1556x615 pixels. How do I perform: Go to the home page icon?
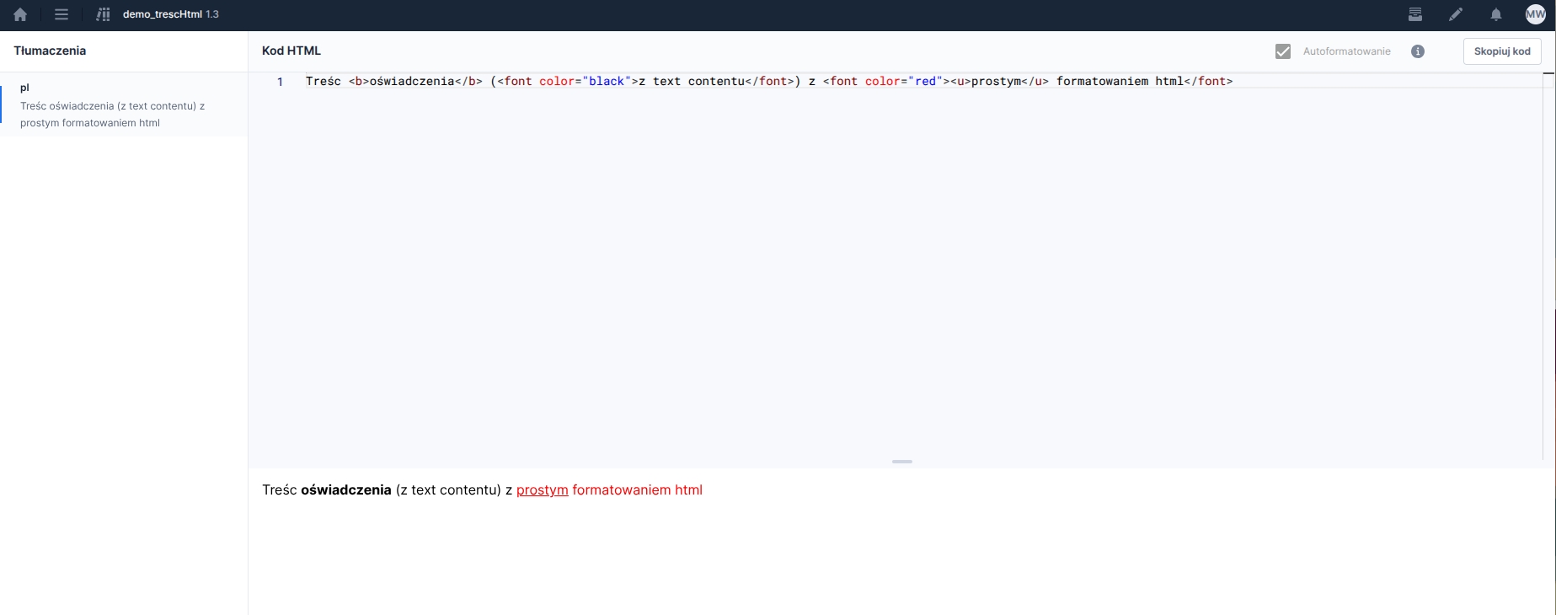click(x=20, y=14)
